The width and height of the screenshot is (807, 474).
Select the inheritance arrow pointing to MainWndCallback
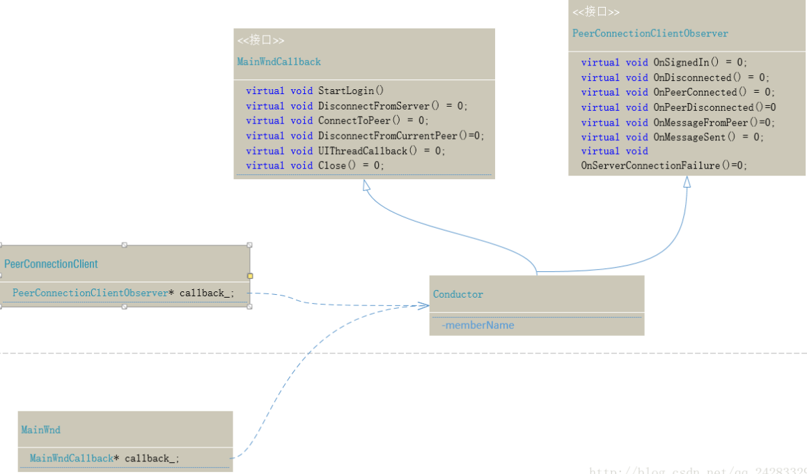[x=366, y=185]
